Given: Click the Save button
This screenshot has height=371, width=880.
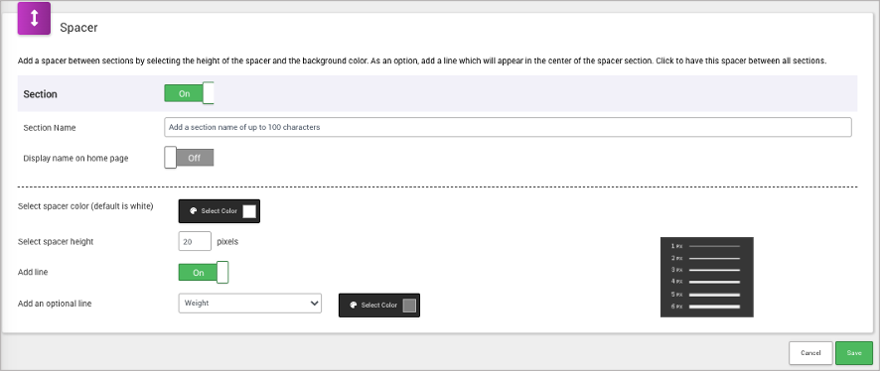Looking at the screenshot, I should pyautogui.click(x=854, y=353).
